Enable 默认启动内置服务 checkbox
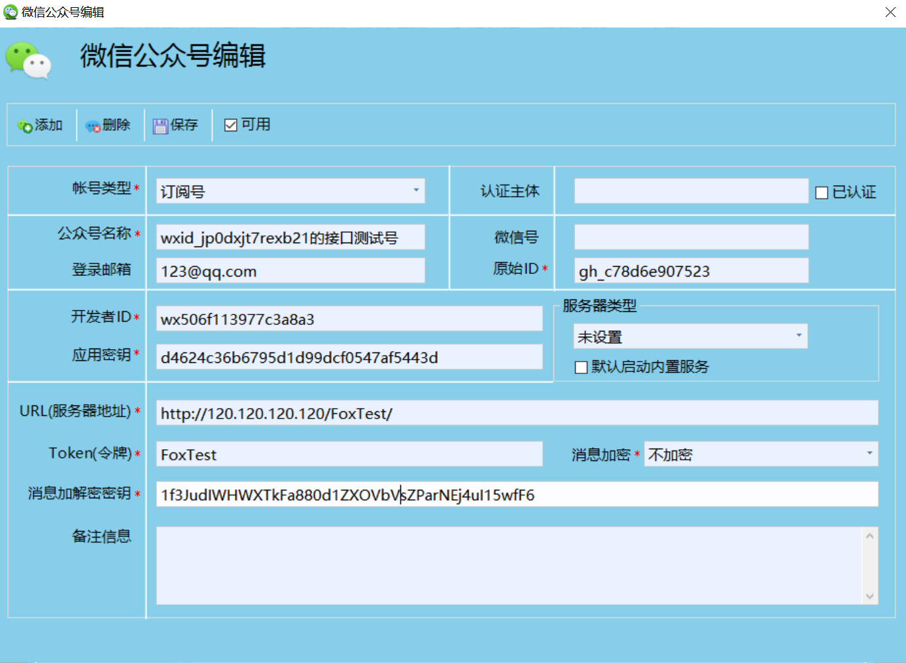 [581, 367]
